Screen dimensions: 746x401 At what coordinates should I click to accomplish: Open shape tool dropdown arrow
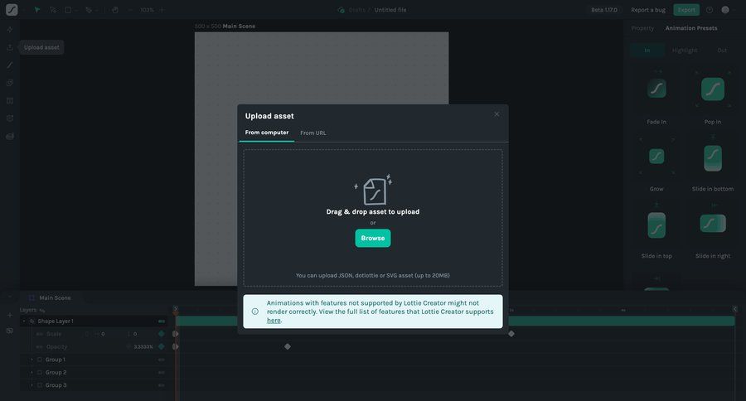pyautogui.click(x=76, y=10)
